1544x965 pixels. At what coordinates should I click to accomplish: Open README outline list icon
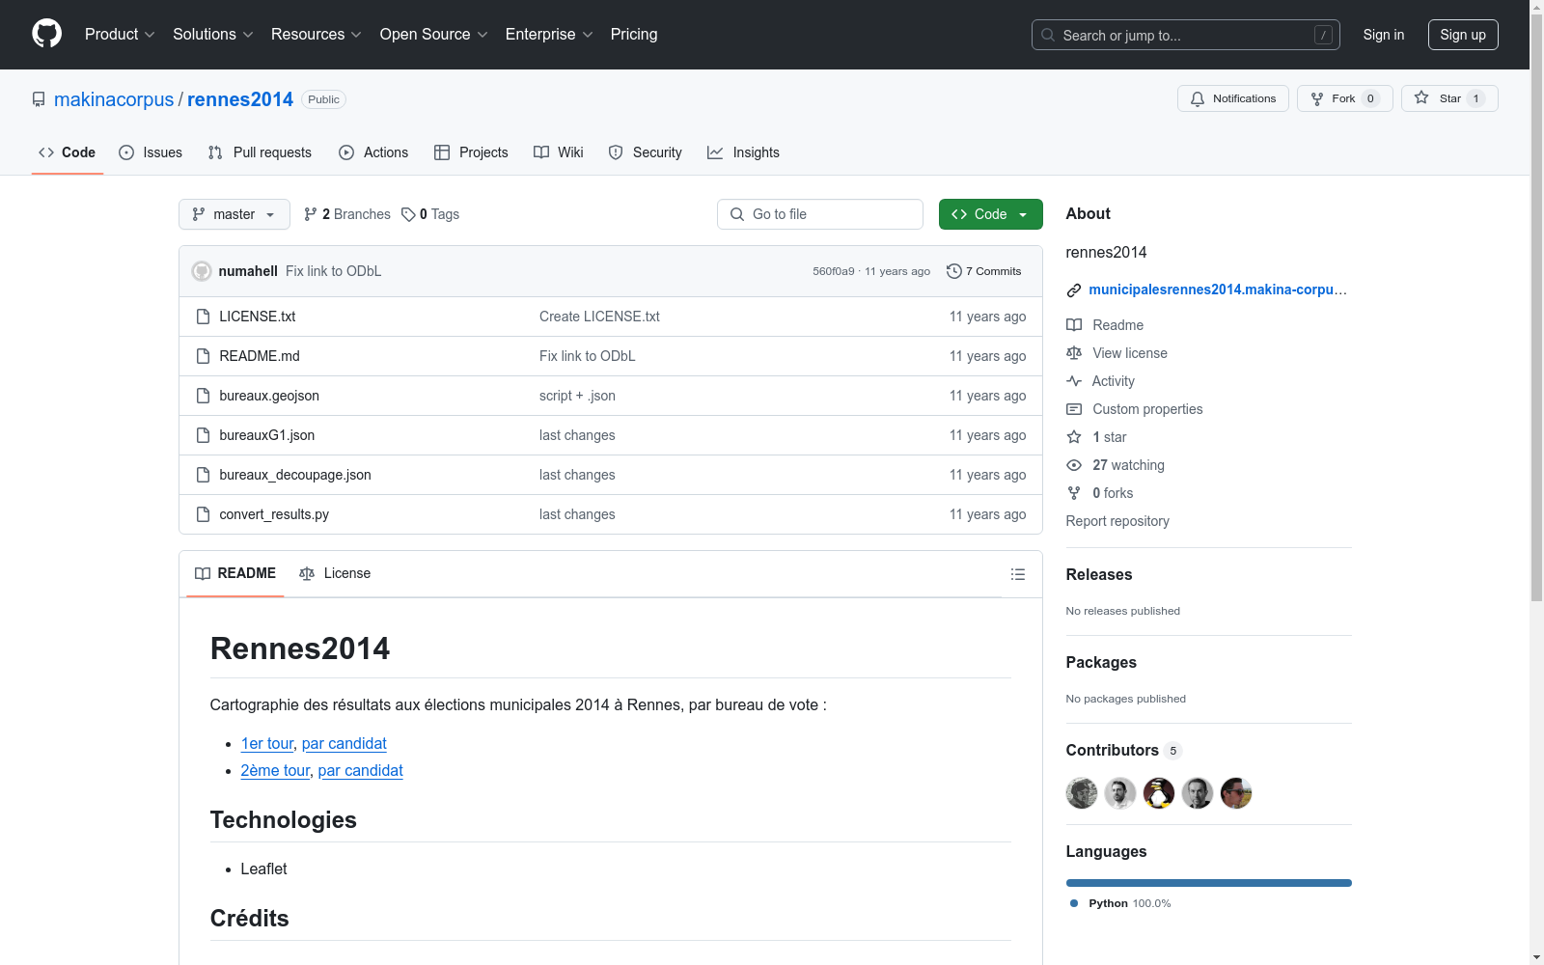[1017, 574]
